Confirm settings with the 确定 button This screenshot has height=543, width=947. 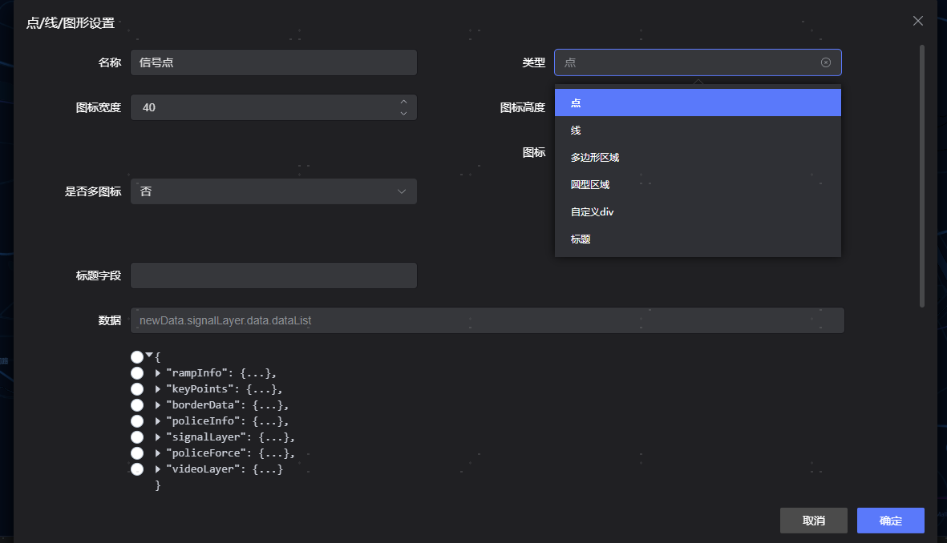pos(890,521)
